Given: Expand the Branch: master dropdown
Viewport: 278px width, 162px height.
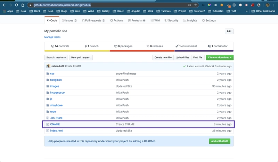Looking at the screenshot, I should click(x=56, y=58).
